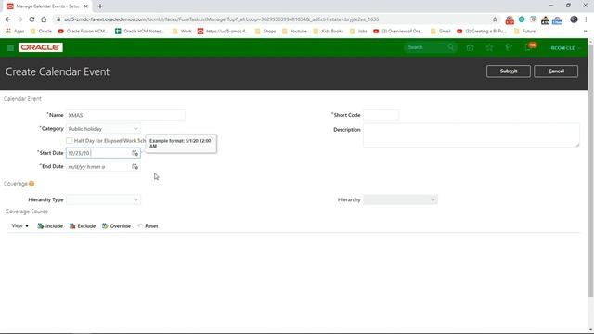Click the Cancel button

[556, 71]
